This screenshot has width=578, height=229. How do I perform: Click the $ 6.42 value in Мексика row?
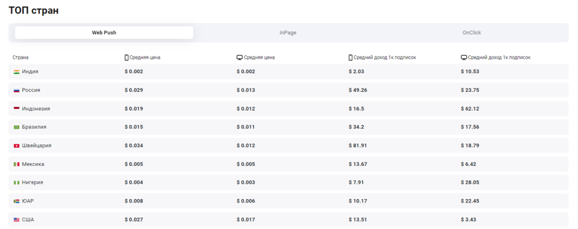468,164
